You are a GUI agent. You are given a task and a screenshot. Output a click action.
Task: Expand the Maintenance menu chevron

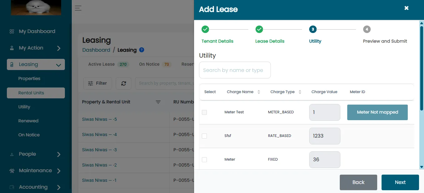click(x=59, y=171)
